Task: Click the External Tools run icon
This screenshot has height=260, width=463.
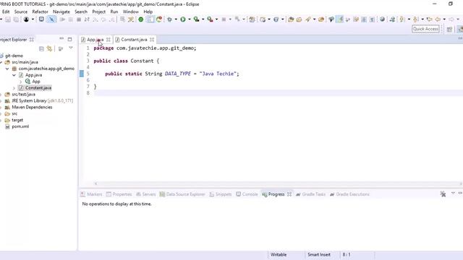Action: (210, 19)
